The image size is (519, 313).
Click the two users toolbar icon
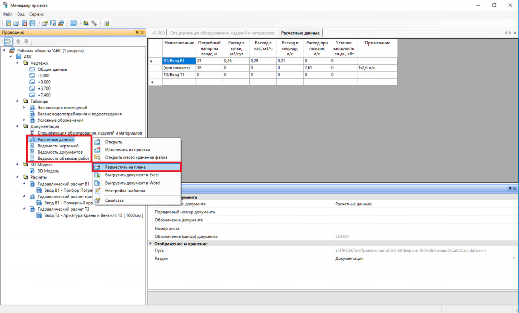(x=86, y=23)
